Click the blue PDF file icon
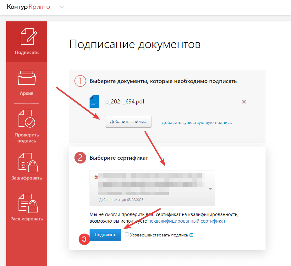291x266 pixels. (x=94, y=102)
